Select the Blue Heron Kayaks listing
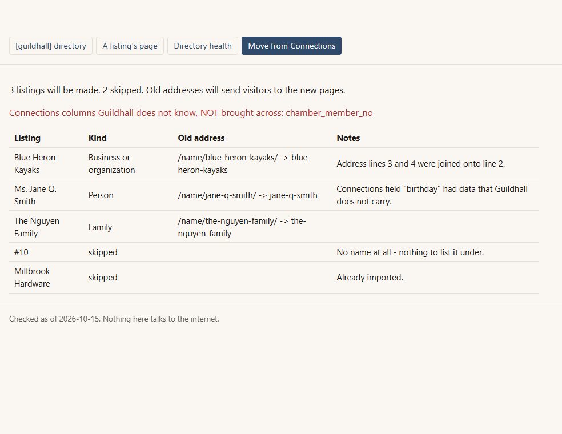The image size is (562, 434). coord(35,164)
